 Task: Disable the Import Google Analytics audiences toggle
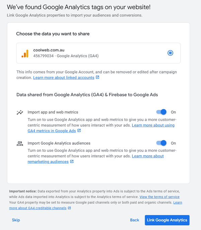pos(161,143)
